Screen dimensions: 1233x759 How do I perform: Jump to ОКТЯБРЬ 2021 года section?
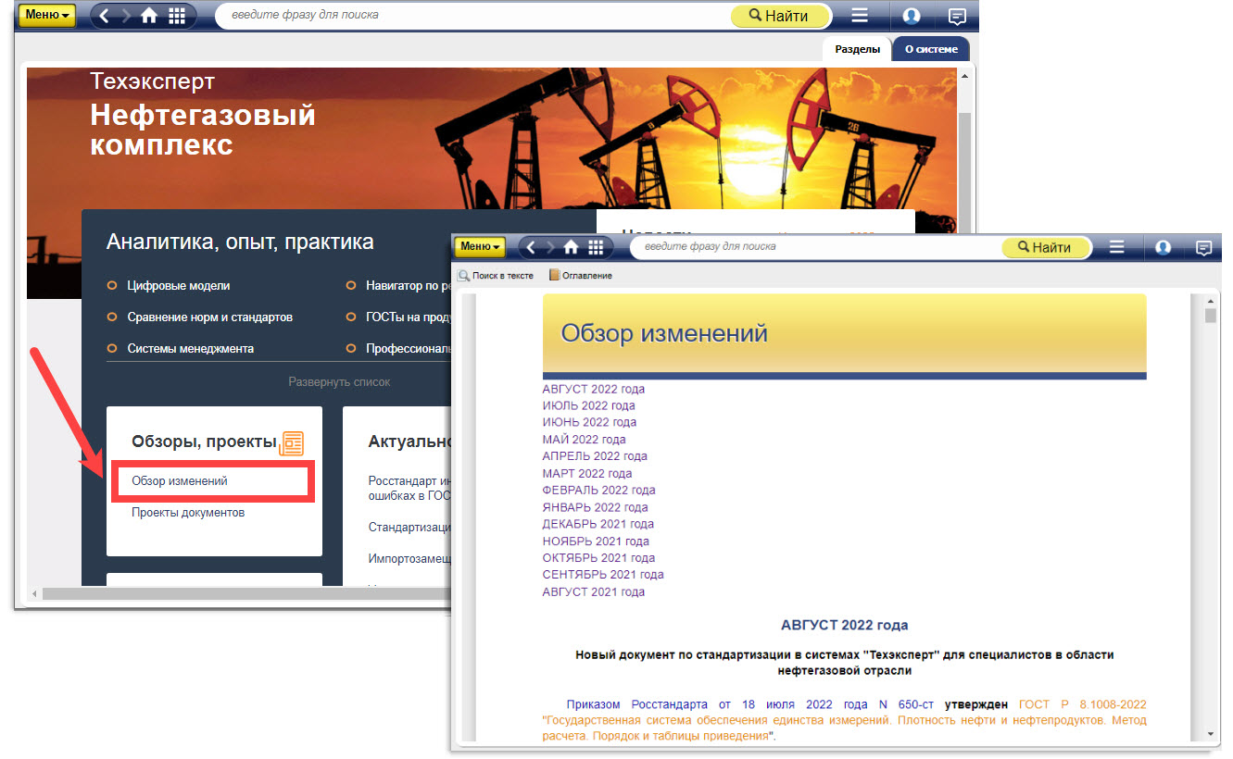pyautogui.click(x=598, y=558)
